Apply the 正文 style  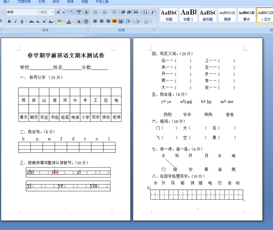point(265,15)
